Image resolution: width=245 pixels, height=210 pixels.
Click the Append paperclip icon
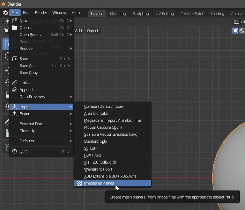point(15,90)
